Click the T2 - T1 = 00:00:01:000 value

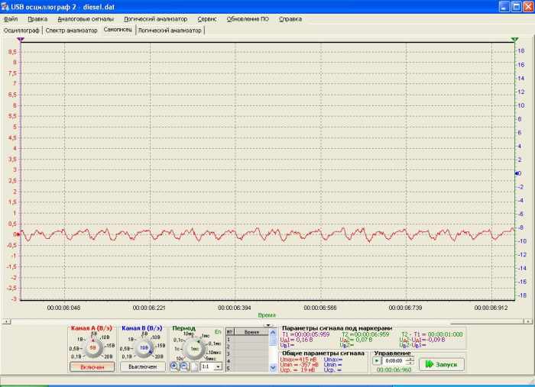point(432,334)
